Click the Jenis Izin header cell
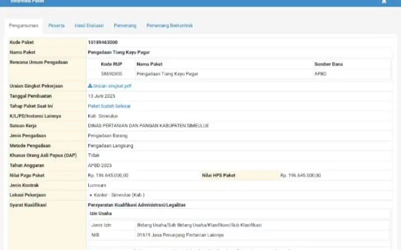This screenshot has height=250, width=401. [x=101, y=225]
